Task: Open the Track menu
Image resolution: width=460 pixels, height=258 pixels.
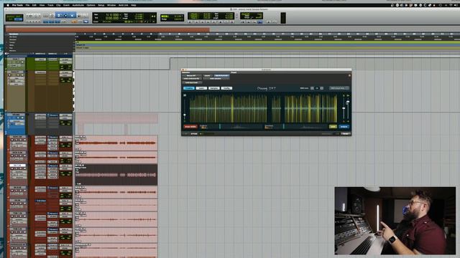Action: (x=50, y=5)
